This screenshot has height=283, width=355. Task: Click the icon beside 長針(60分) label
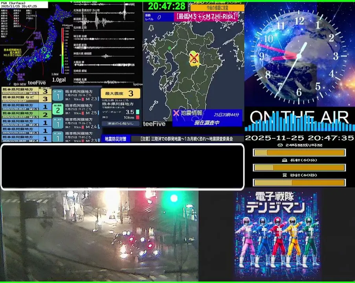coord(284,160)
